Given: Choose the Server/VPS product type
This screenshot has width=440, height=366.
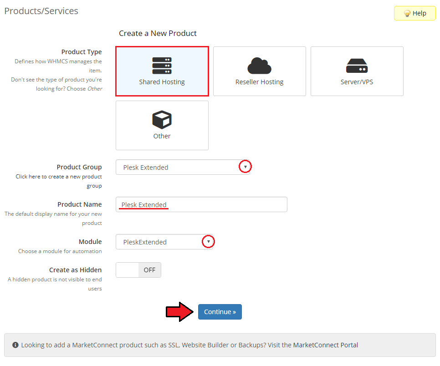Looking at the screenshot, I should point(357,71).
